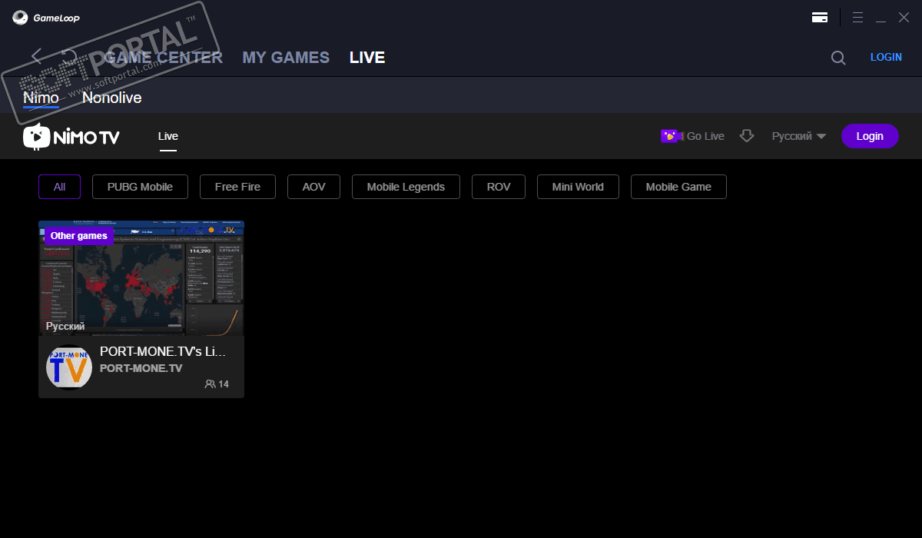Switch to the GAME CENTER tab

pyautogui.click(x=163, y=58)
